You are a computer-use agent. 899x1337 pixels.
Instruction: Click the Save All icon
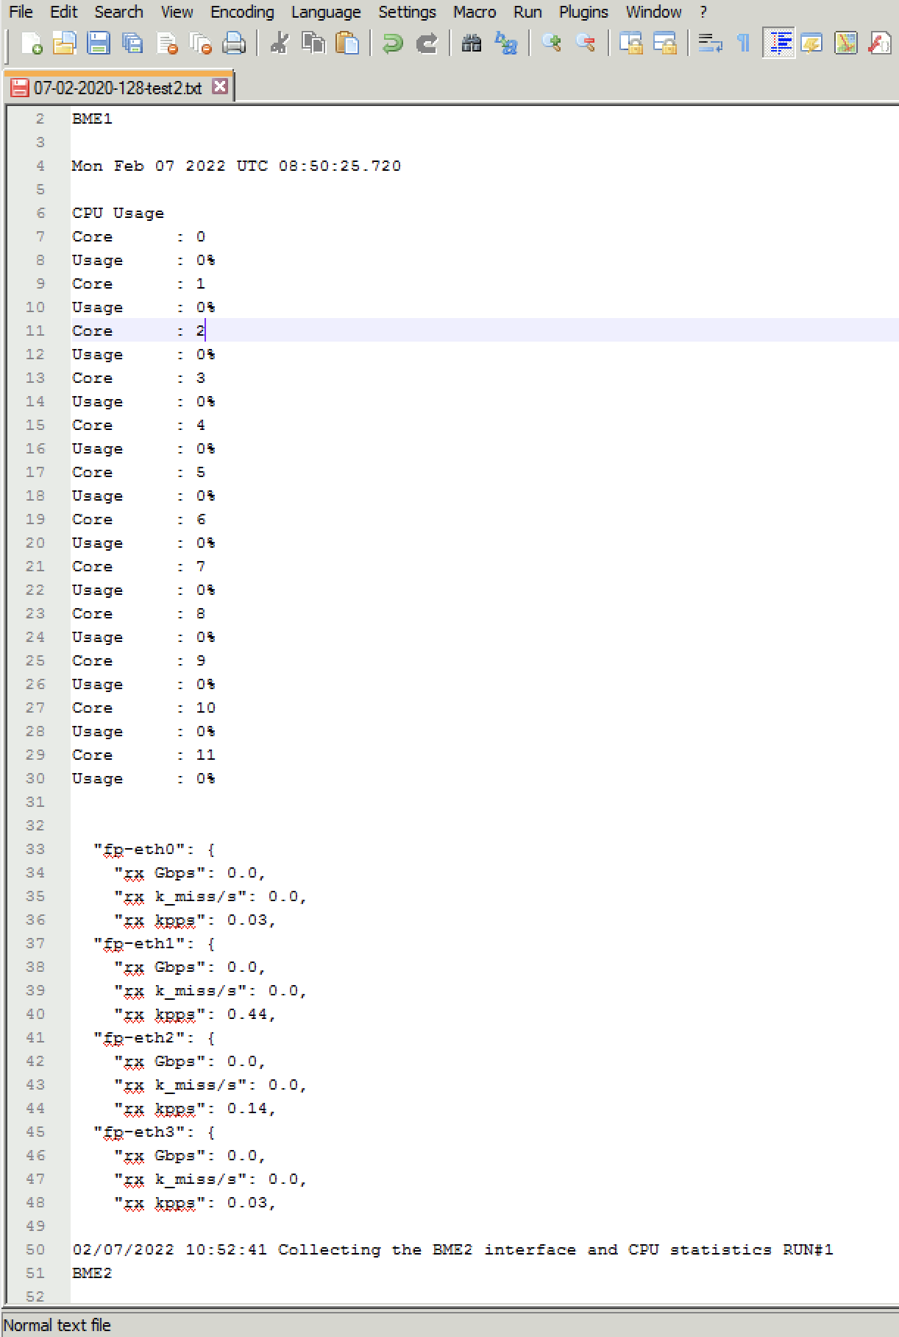132,44
